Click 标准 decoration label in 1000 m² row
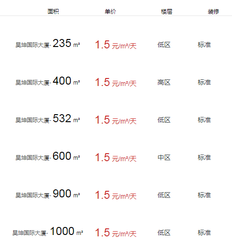The width and height of the screenshot is (232, 242). pyautogui.click(x=204, y=233)
